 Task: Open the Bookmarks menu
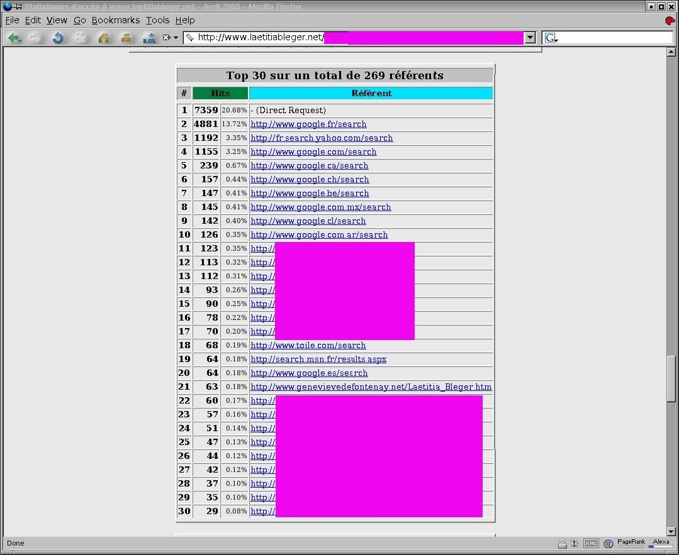pyautogui.click(x=116, y=20)
